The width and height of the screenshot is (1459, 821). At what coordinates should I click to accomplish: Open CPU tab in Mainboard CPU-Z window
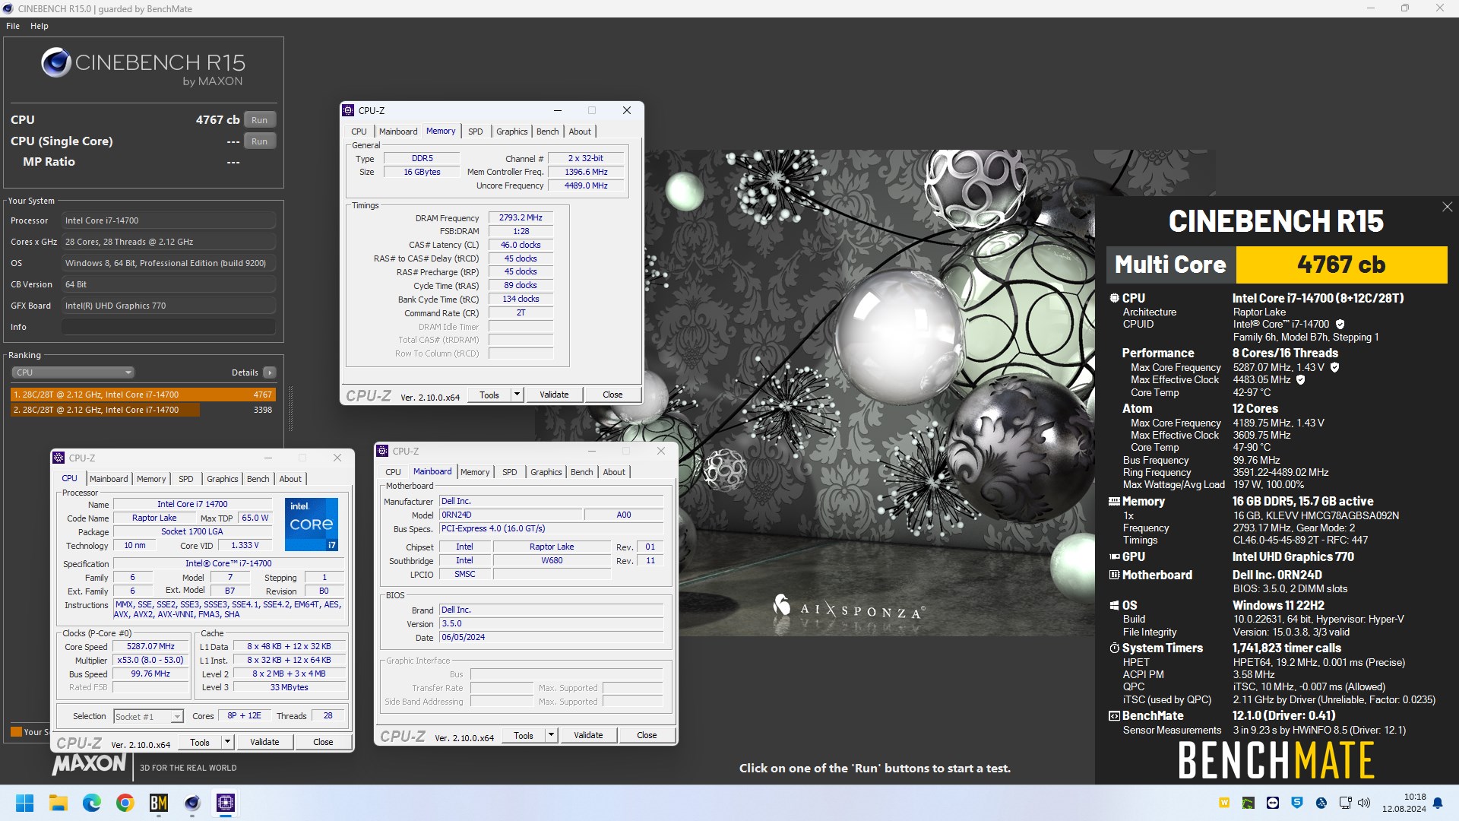coord(393,472)
